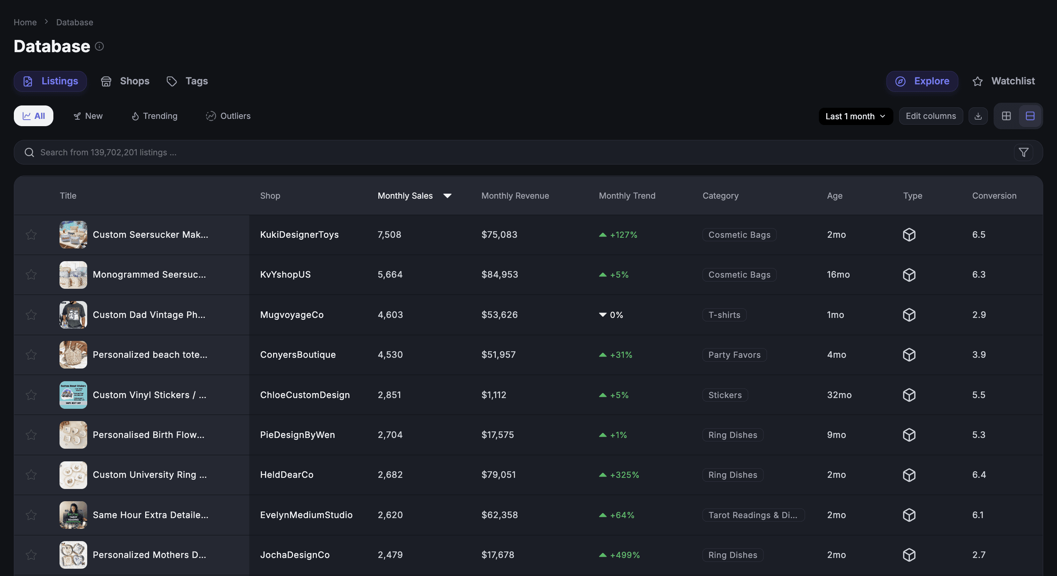Open the Watchlist star icon
The width and height of the screenshot is (1057, 576).
pos(977,82)
